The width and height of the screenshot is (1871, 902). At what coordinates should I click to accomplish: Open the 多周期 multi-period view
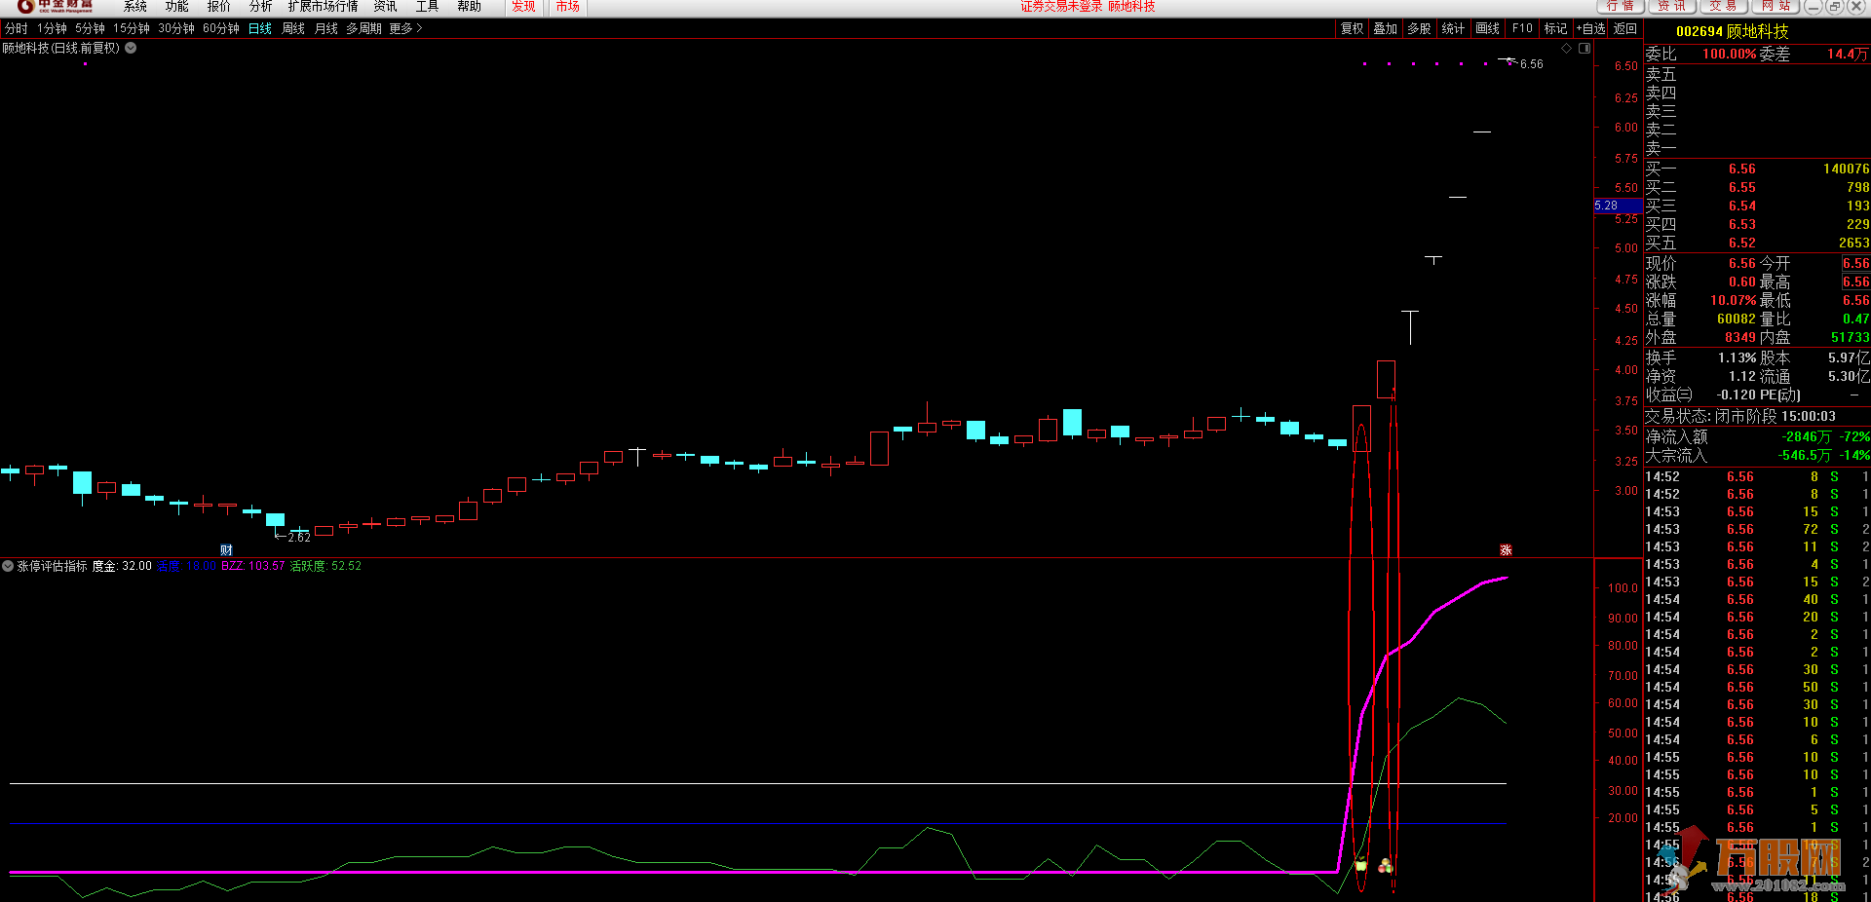[363, 29]
